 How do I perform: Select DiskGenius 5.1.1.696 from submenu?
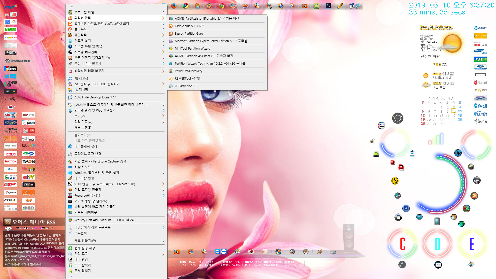coord(217,26)
